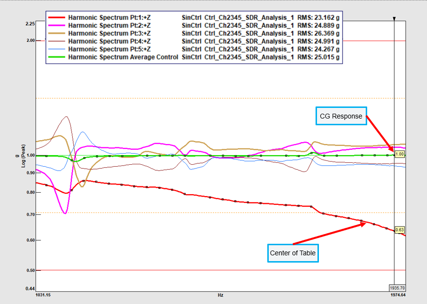This screenshot has width=427, height=304.
Task: Select the 1.00 cursor value label
Action: click(399, 154)
